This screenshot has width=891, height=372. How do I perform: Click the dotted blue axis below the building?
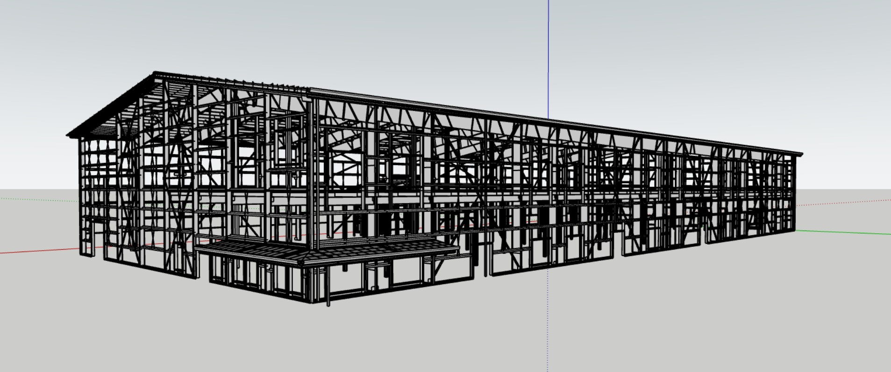[x=548, y=327]
